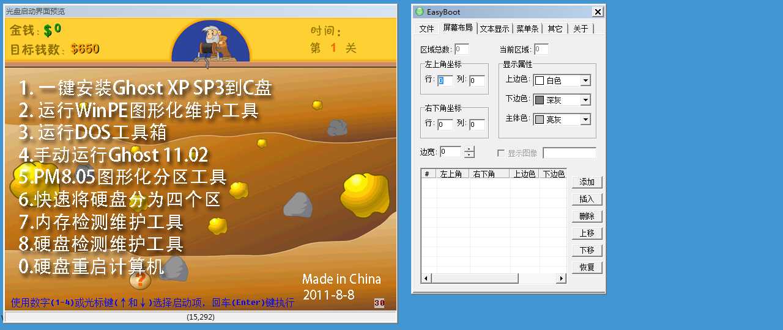Close the EasyBoot window
The image size is (783, 330).
[x=598, y=12]
